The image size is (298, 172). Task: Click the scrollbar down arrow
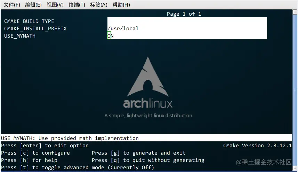(295, 169)
